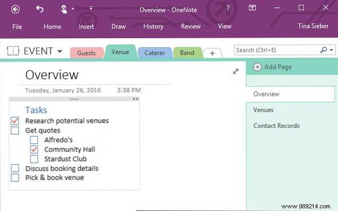Open the search scope dropdown arrow
Viewport: 338px width, 211px height.
tap(332, 50)
